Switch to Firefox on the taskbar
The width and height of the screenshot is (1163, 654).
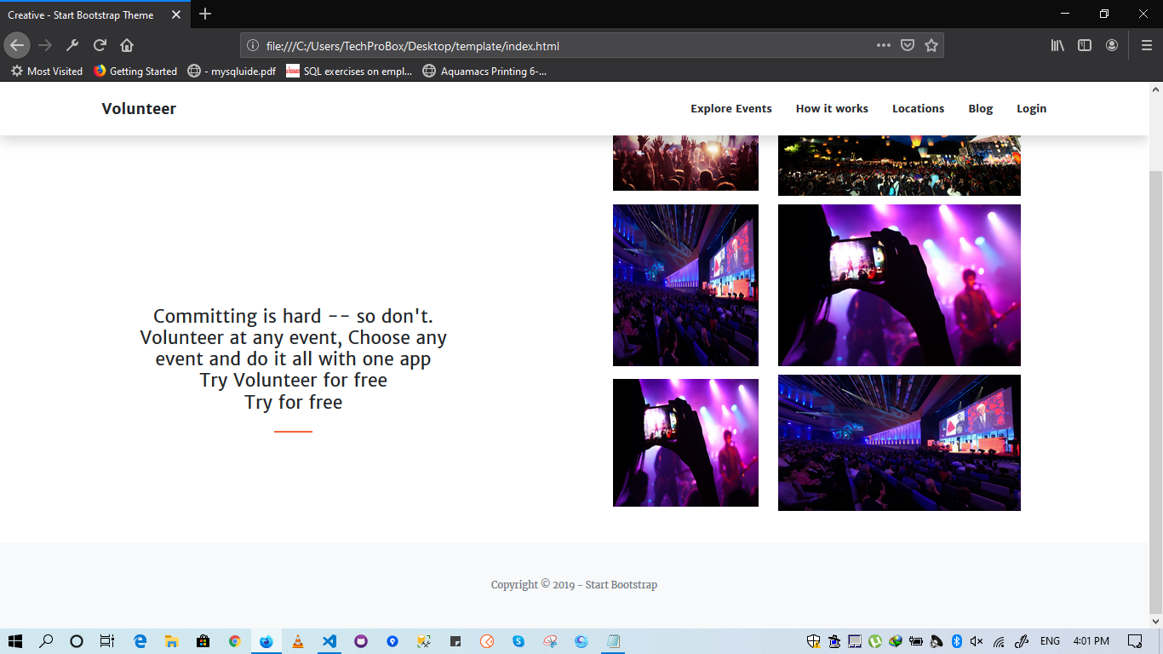click(x=266, y=641)
